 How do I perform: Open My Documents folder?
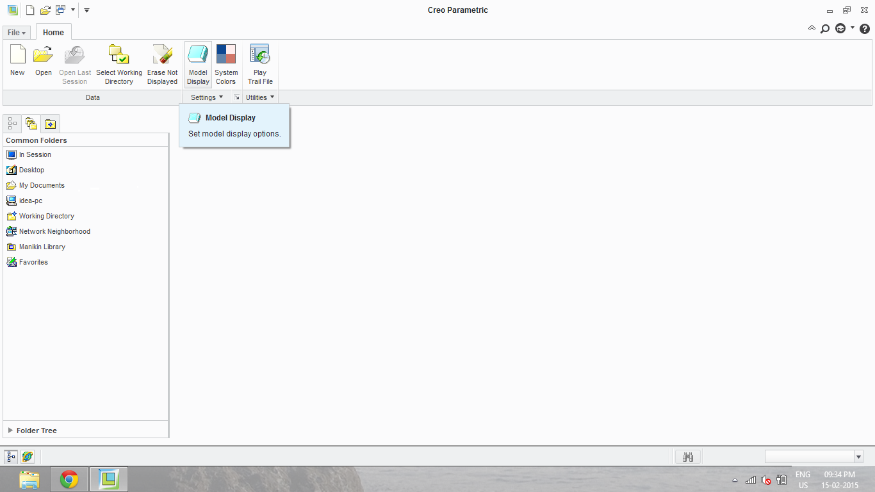35,185
